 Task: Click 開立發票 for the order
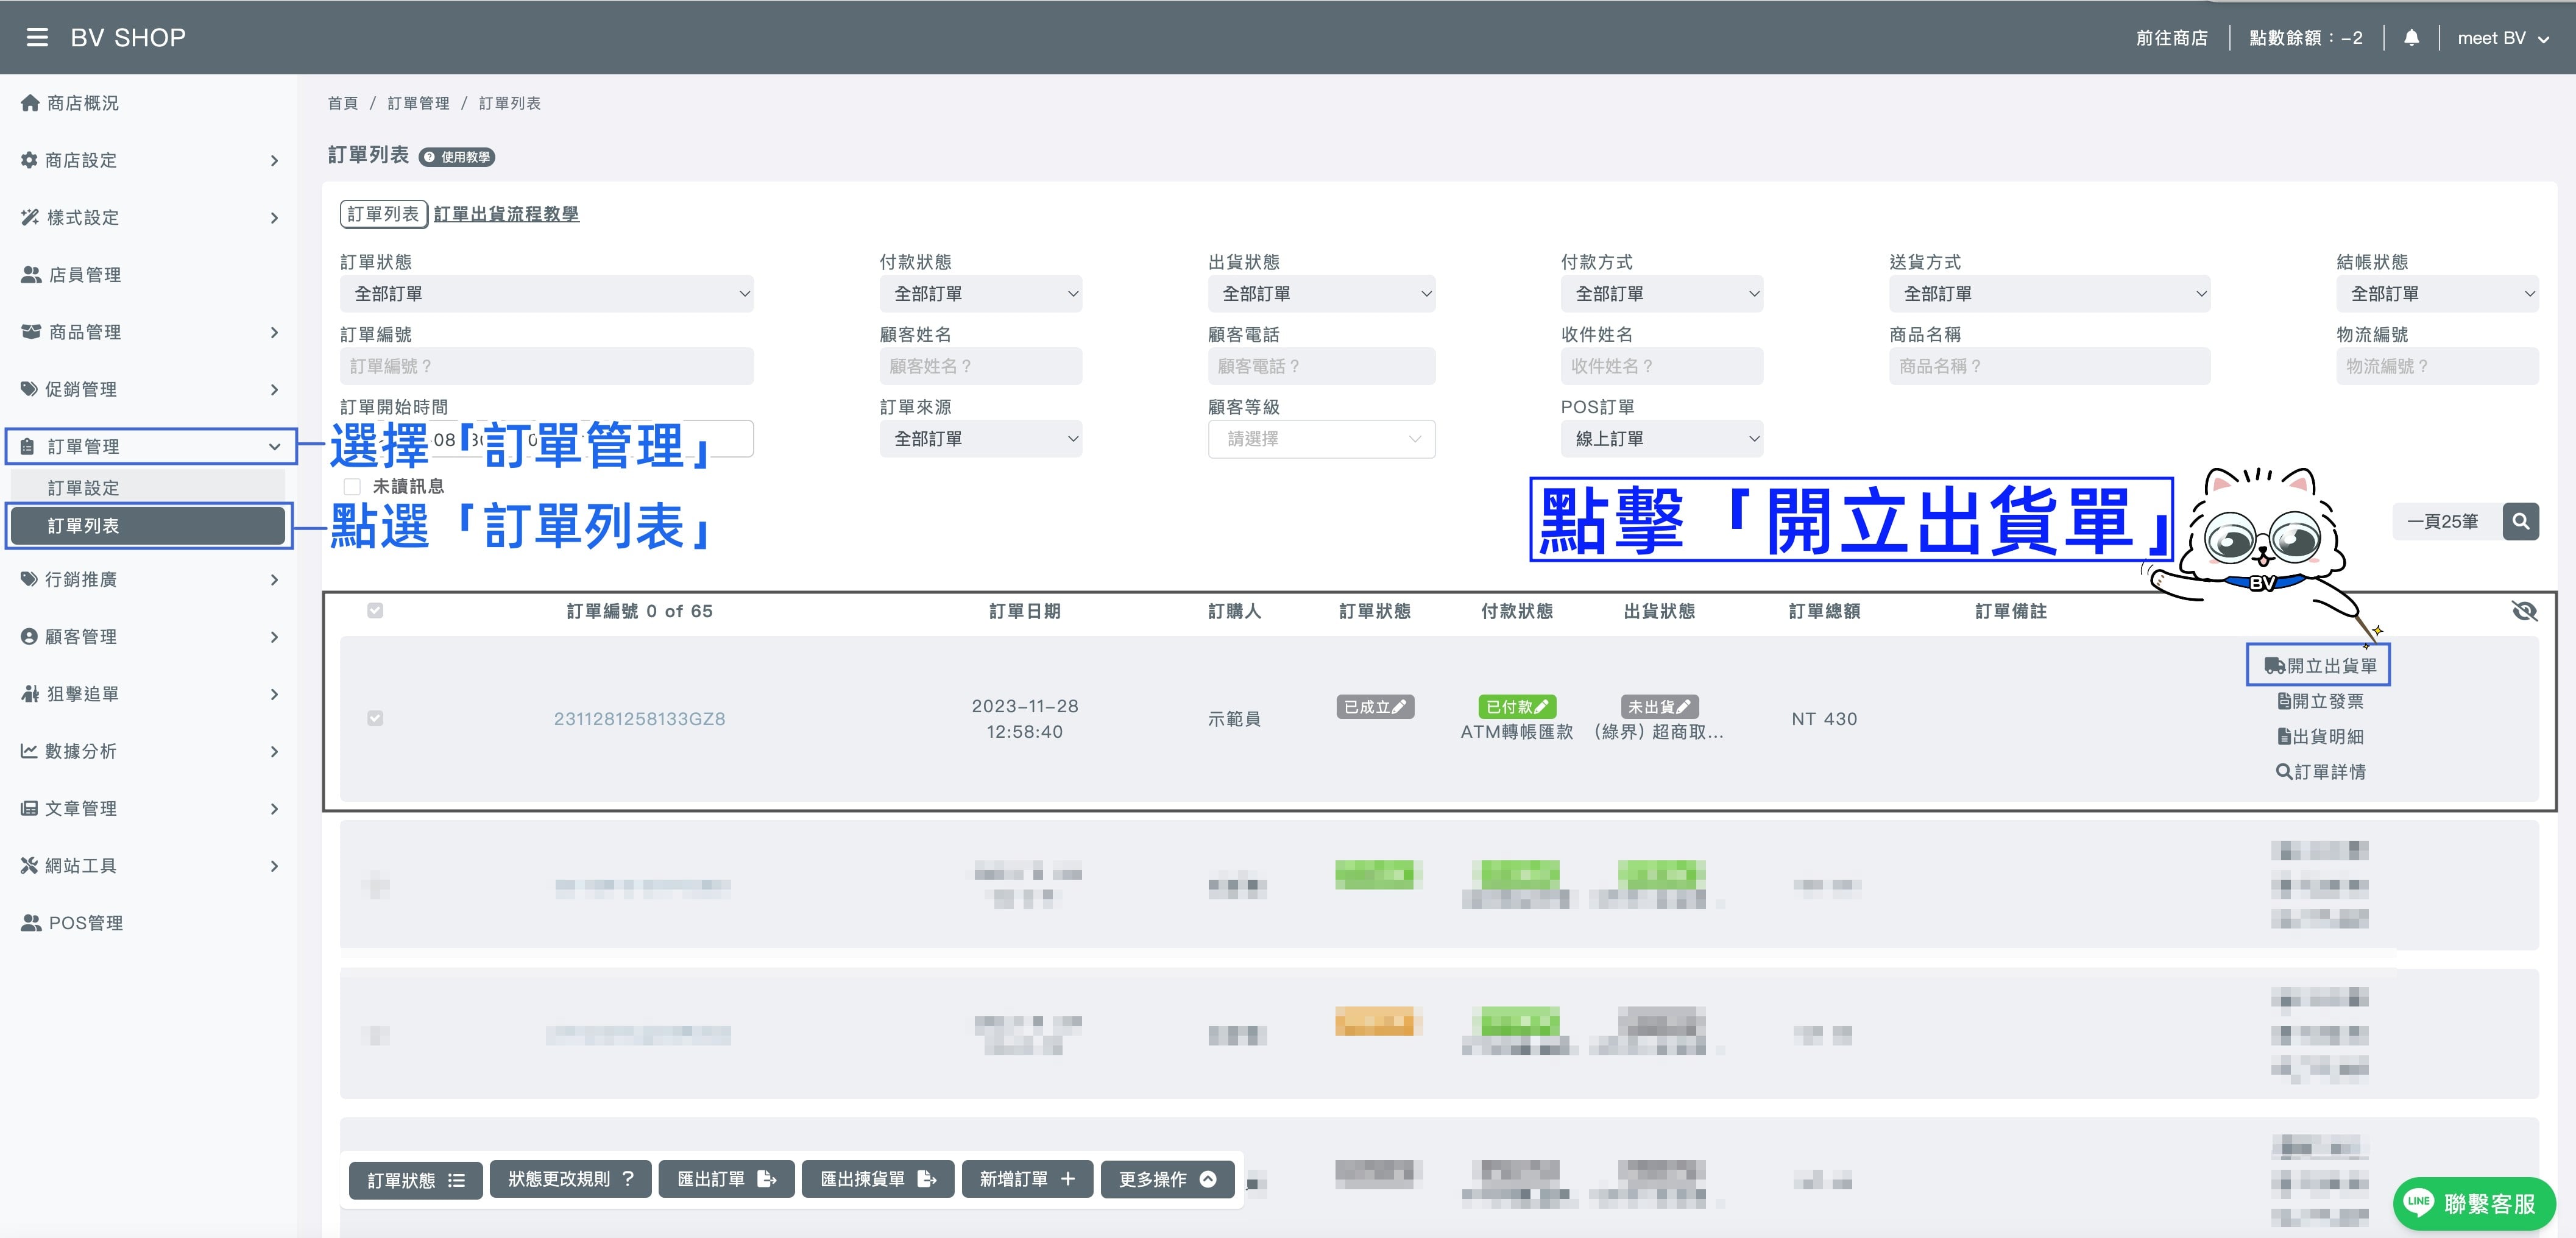coord(2320,701)
